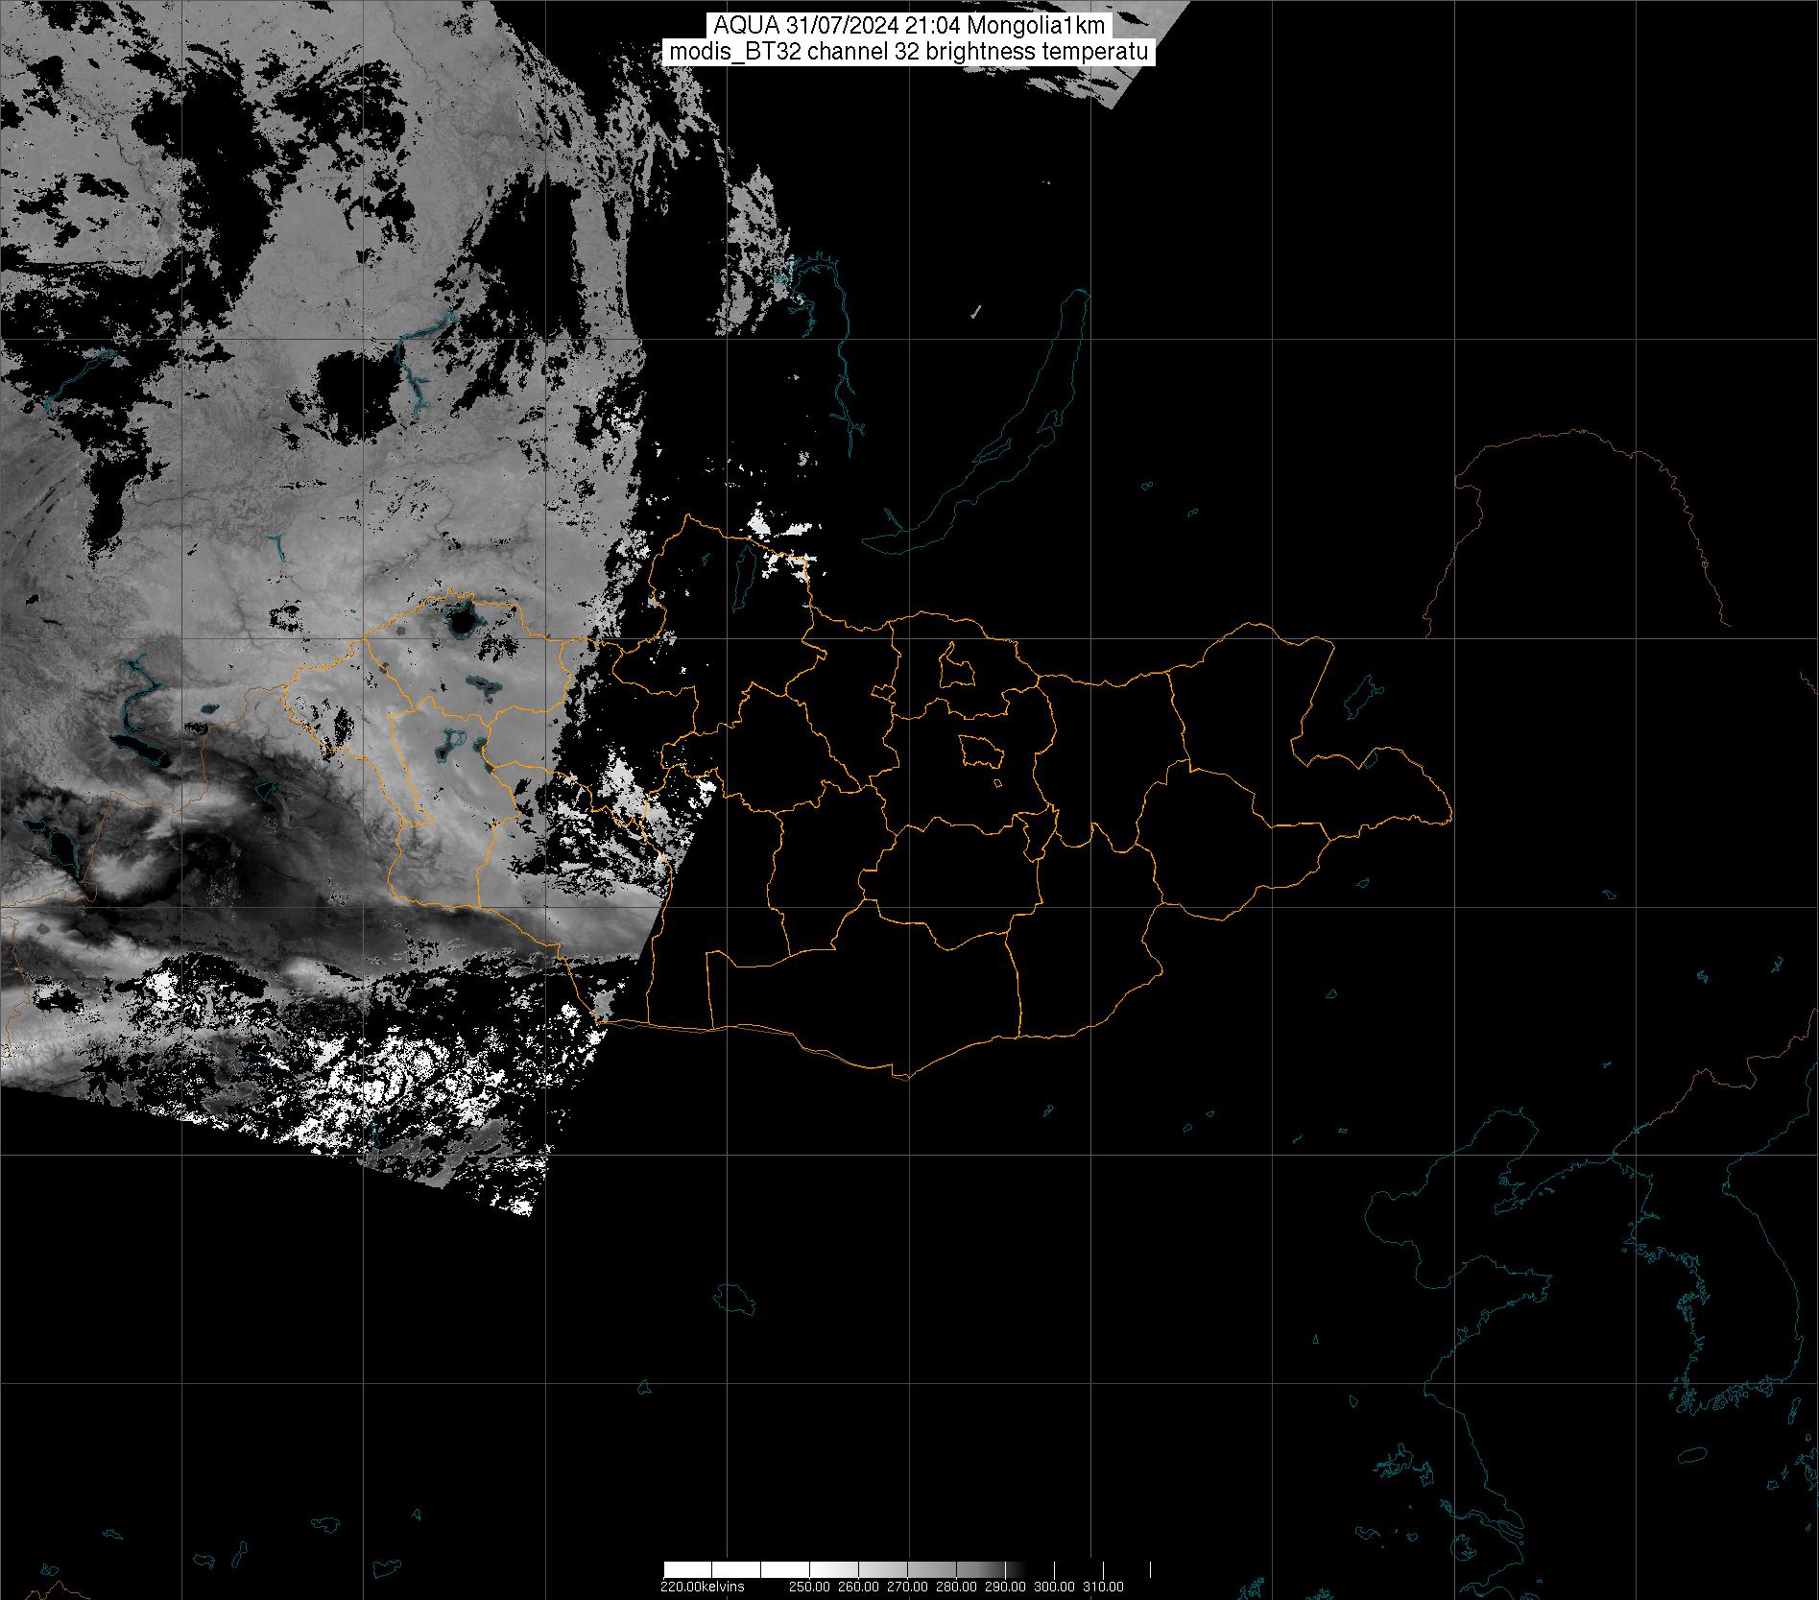Click the 280.00 colorbar tick label
1819x1600 pixels.
point(956,1587)
